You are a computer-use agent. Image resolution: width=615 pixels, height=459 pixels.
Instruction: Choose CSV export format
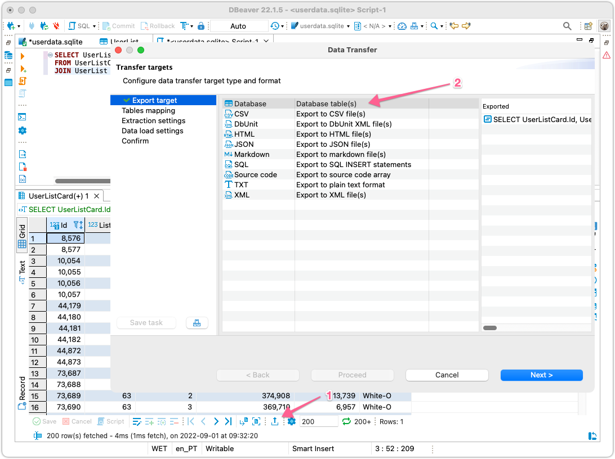click(x=350, y=114)
